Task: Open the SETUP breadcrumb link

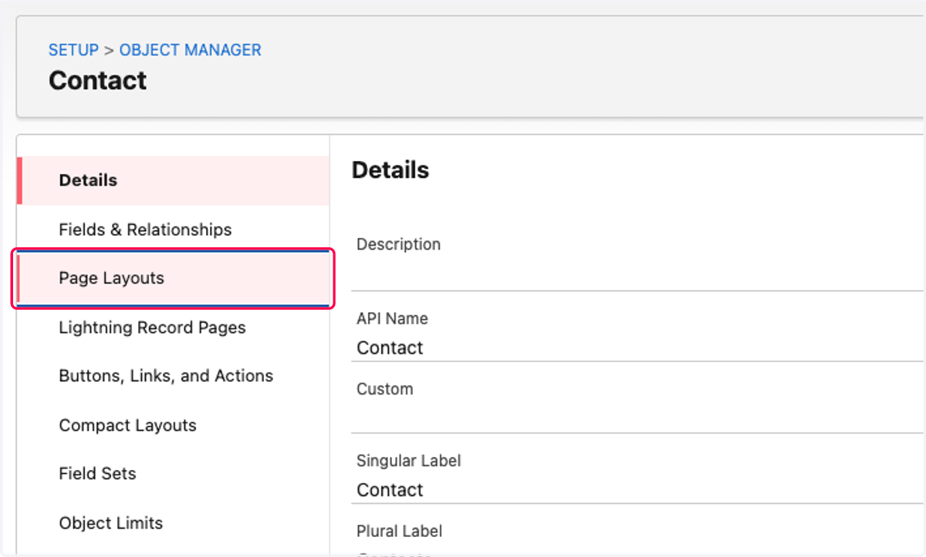Action: coord(73,50)
